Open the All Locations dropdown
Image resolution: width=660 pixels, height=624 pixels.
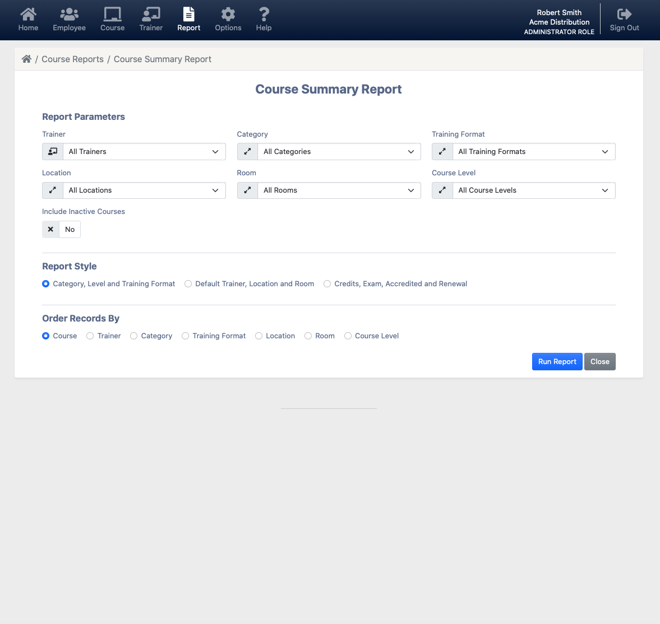tap(144, 190)
